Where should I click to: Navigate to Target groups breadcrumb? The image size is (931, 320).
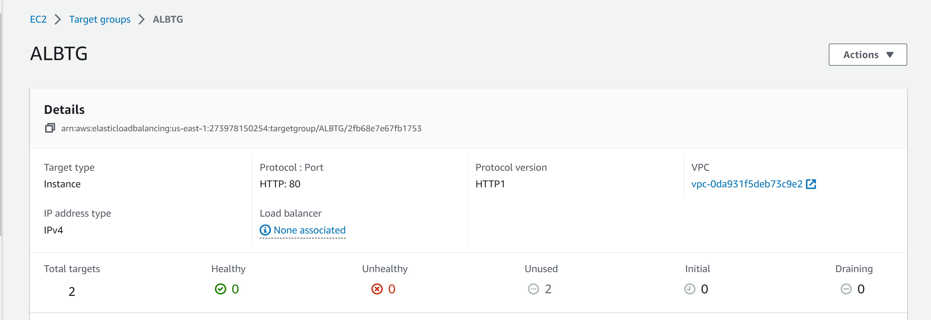point(100,19)
